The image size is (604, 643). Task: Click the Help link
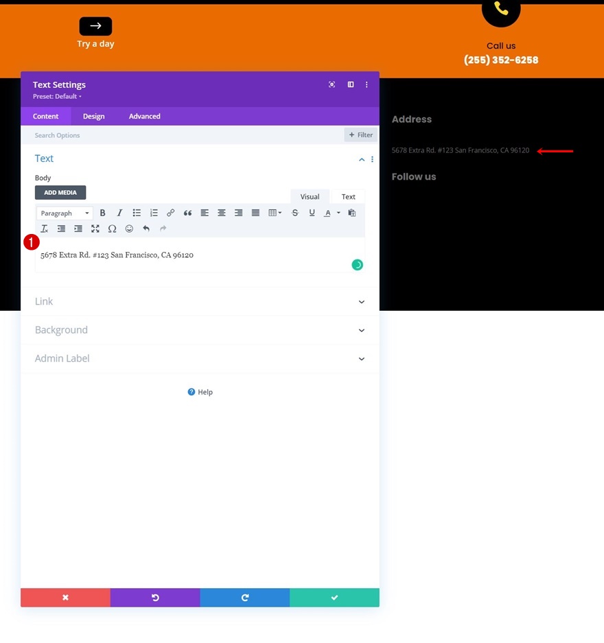pyautogui.click(x=200, y=392)
